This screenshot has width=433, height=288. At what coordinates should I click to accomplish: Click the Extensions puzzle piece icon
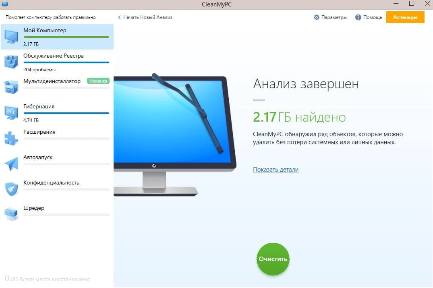[11, 138]
